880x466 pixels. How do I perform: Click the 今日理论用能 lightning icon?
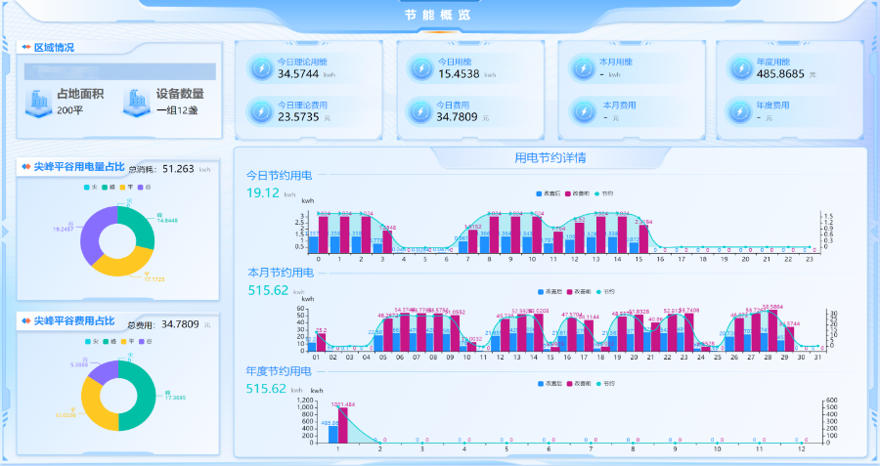[261, 67]
